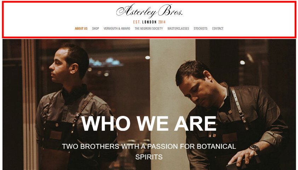This screenshot has width=298, height=170.
Task: Select the botanical spirits subtitle text
Action: (149, 152)
